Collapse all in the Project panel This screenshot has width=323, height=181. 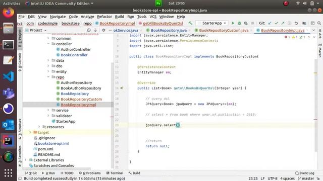click(x=95, y=30)
